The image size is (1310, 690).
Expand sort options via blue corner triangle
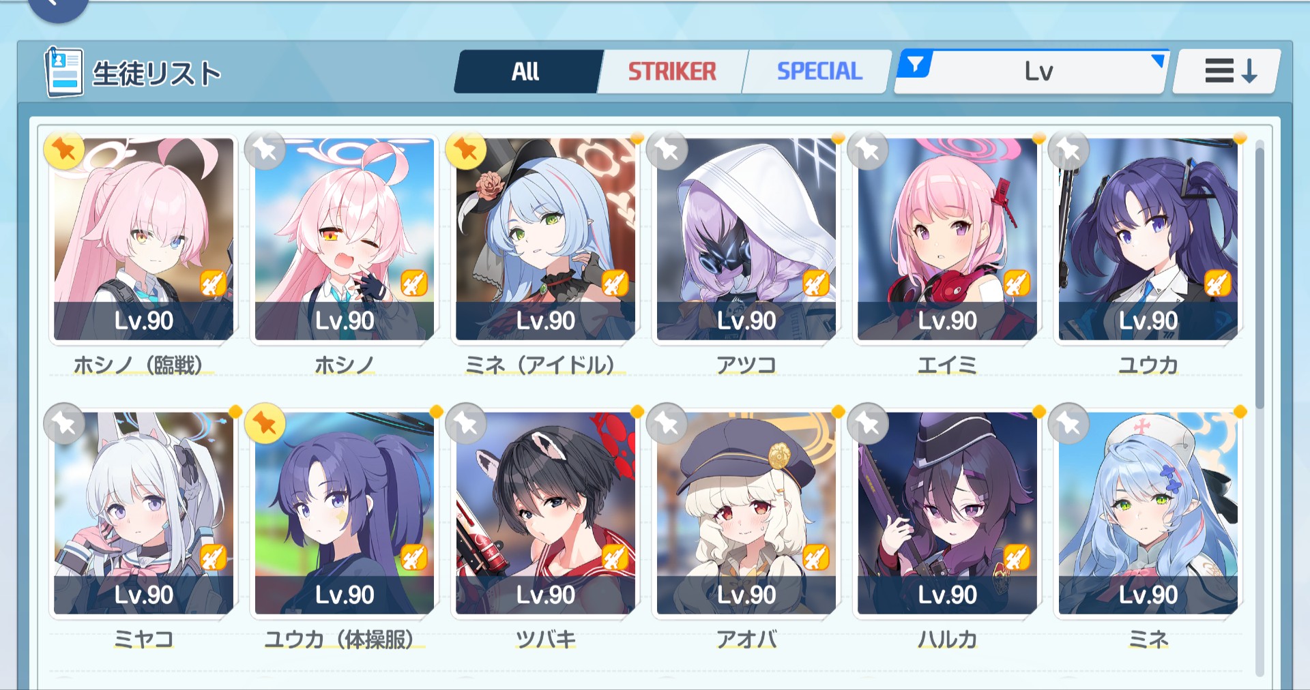1159,60
